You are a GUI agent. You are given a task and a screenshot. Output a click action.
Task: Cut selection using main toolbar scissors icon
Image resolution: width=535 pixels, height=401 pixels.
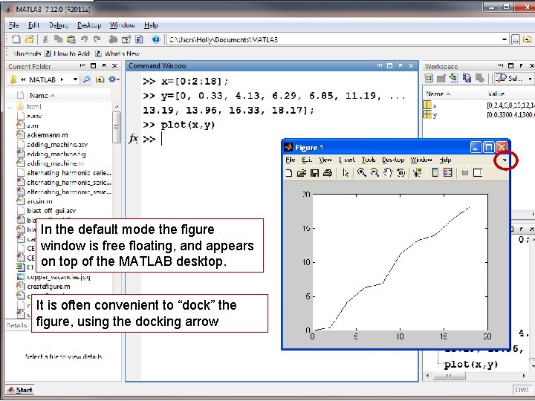pos(45,39)
